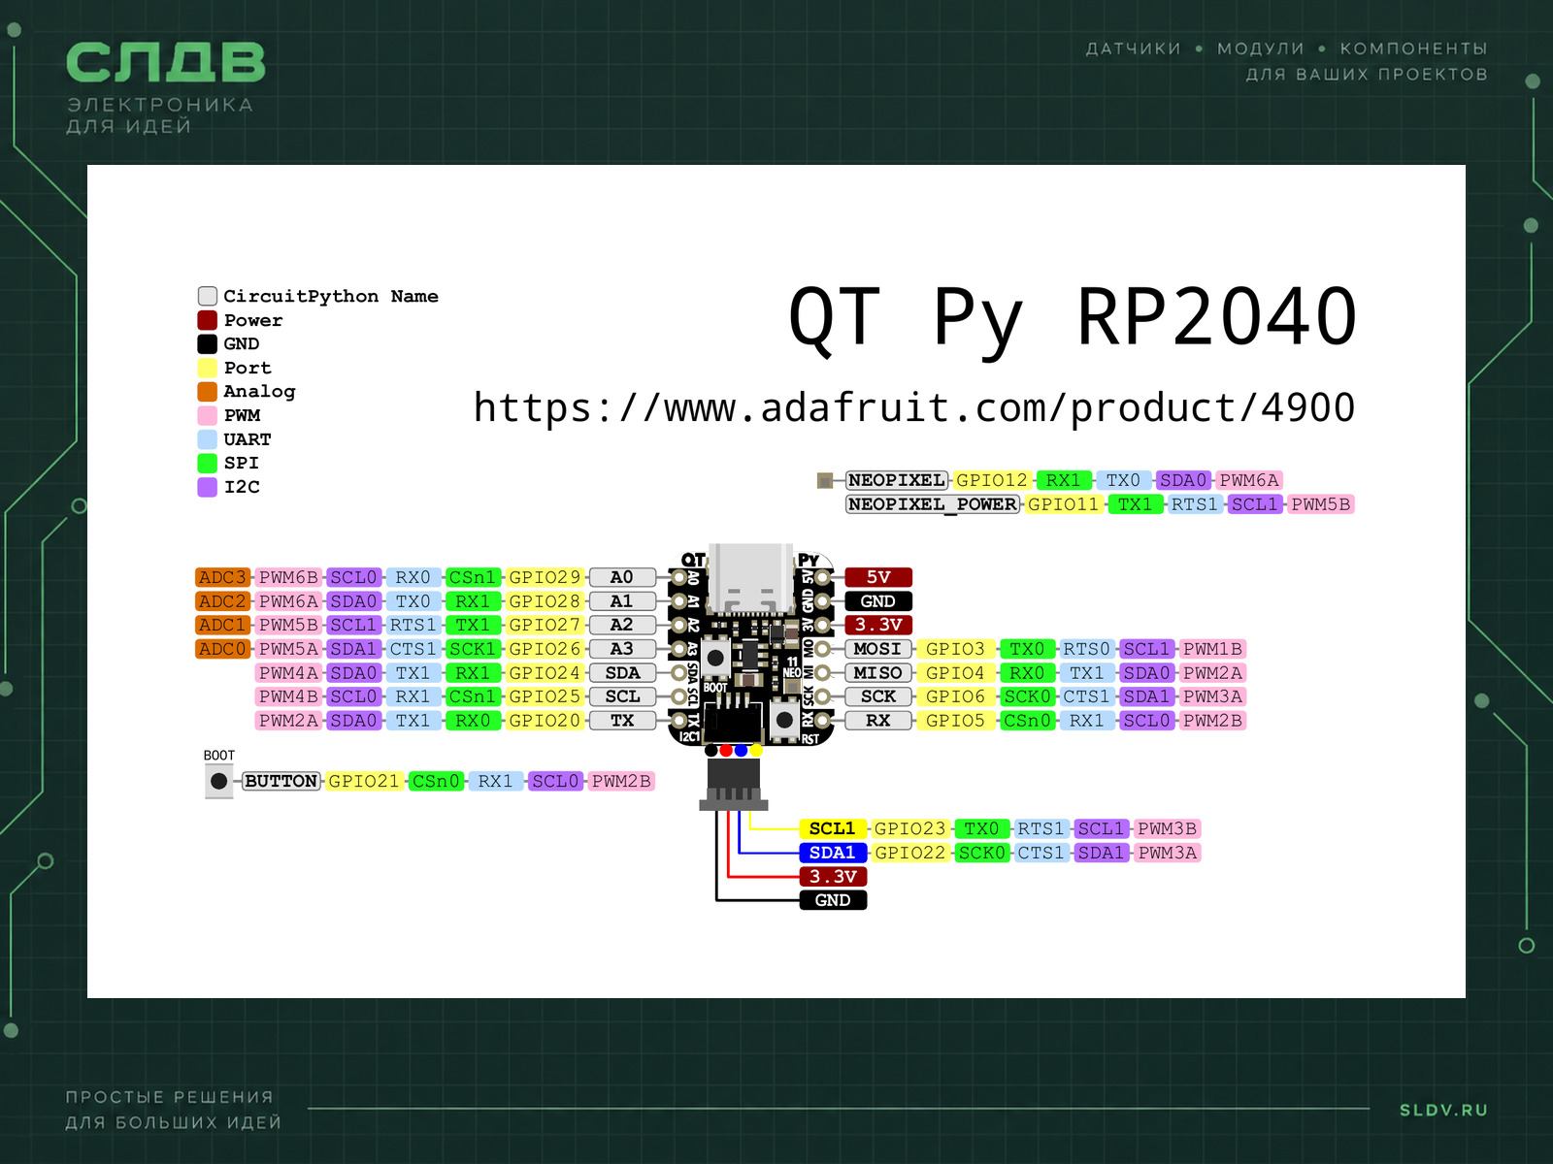The image size is (1553, 1164).
Task: Click the GPIO29 port label
Action: (x=545, y=577)
